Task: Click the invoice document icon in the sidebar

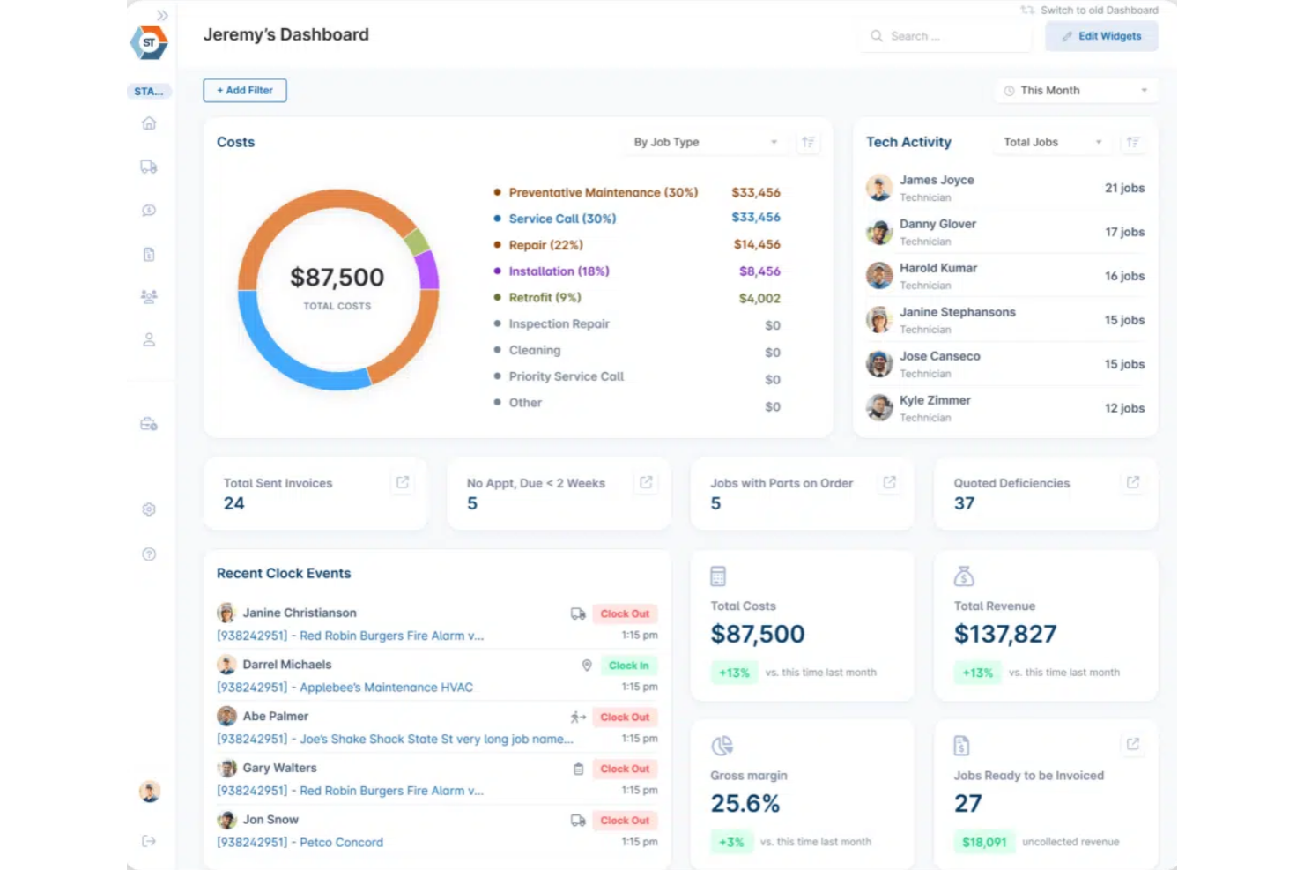Action: pyautogui.click(x=149, y=254)
